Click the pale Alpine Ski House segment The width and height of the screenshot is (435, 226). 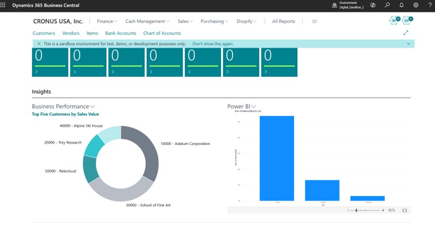click(111, 133)
